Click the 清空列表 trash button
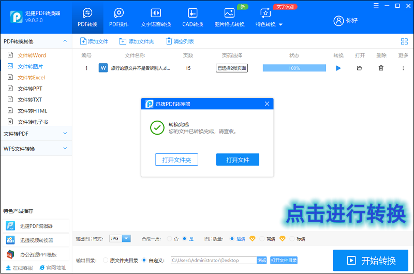414x274 pixels. tap(180, 41)
